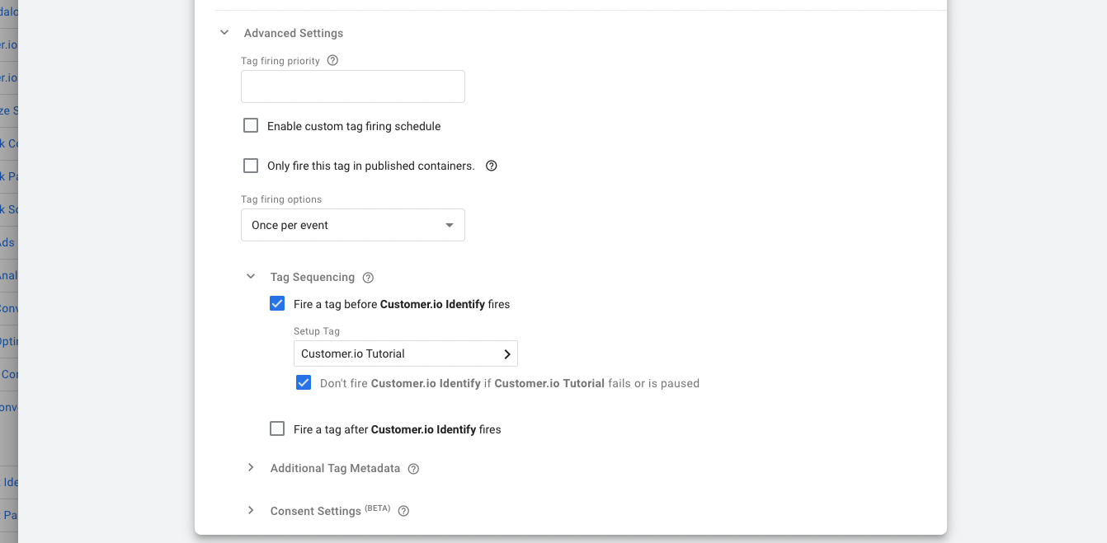Open help icon beside Additional Tag Metadata
This screenshot has height=543, width=1107.
tap(413, 469)
